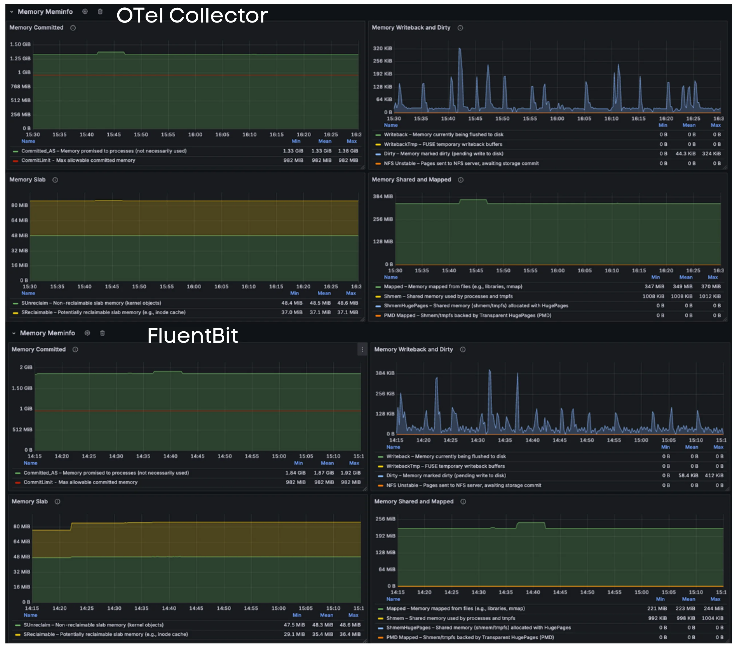Click info icon beside FluentBit Memory Shared and Mapped
Image resolution: width=738 pixels, height=651 pixels.
point(463,501)
